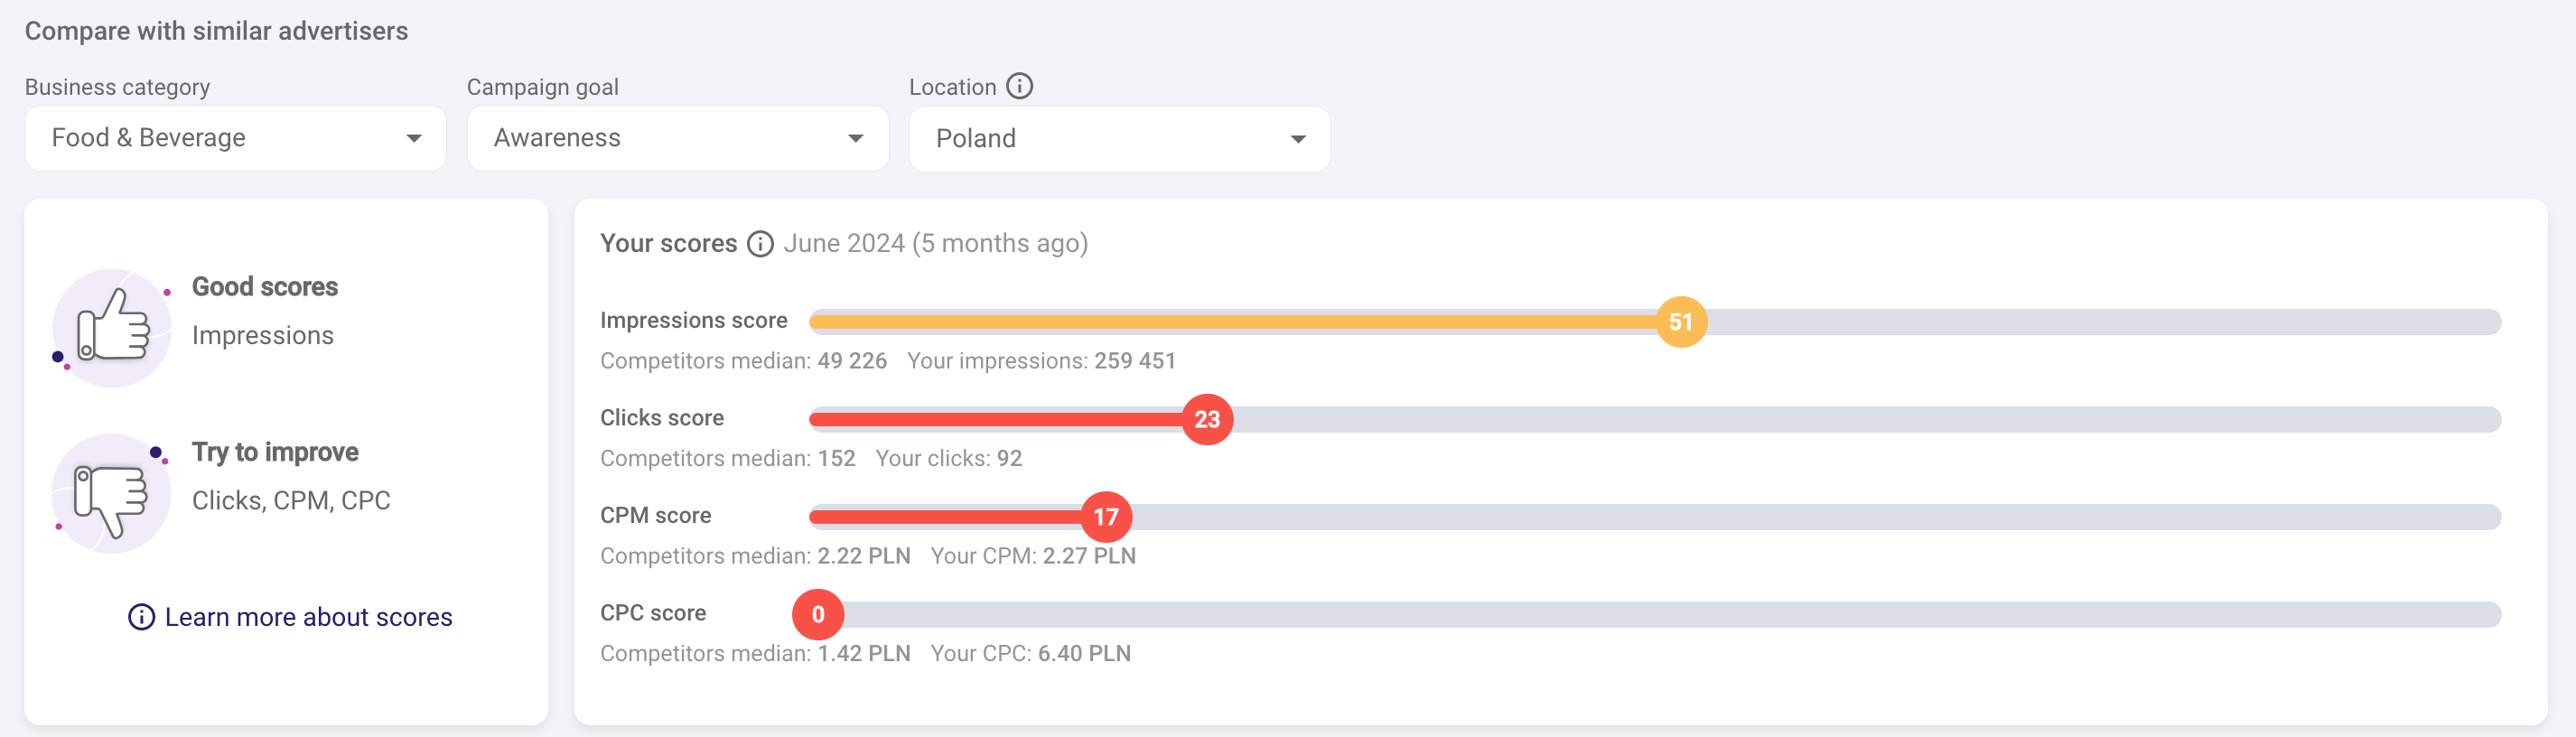This screenshot has height=737, width=2576.
Task: Open the Campaign goal dropdown
Action: click(677, 138)
